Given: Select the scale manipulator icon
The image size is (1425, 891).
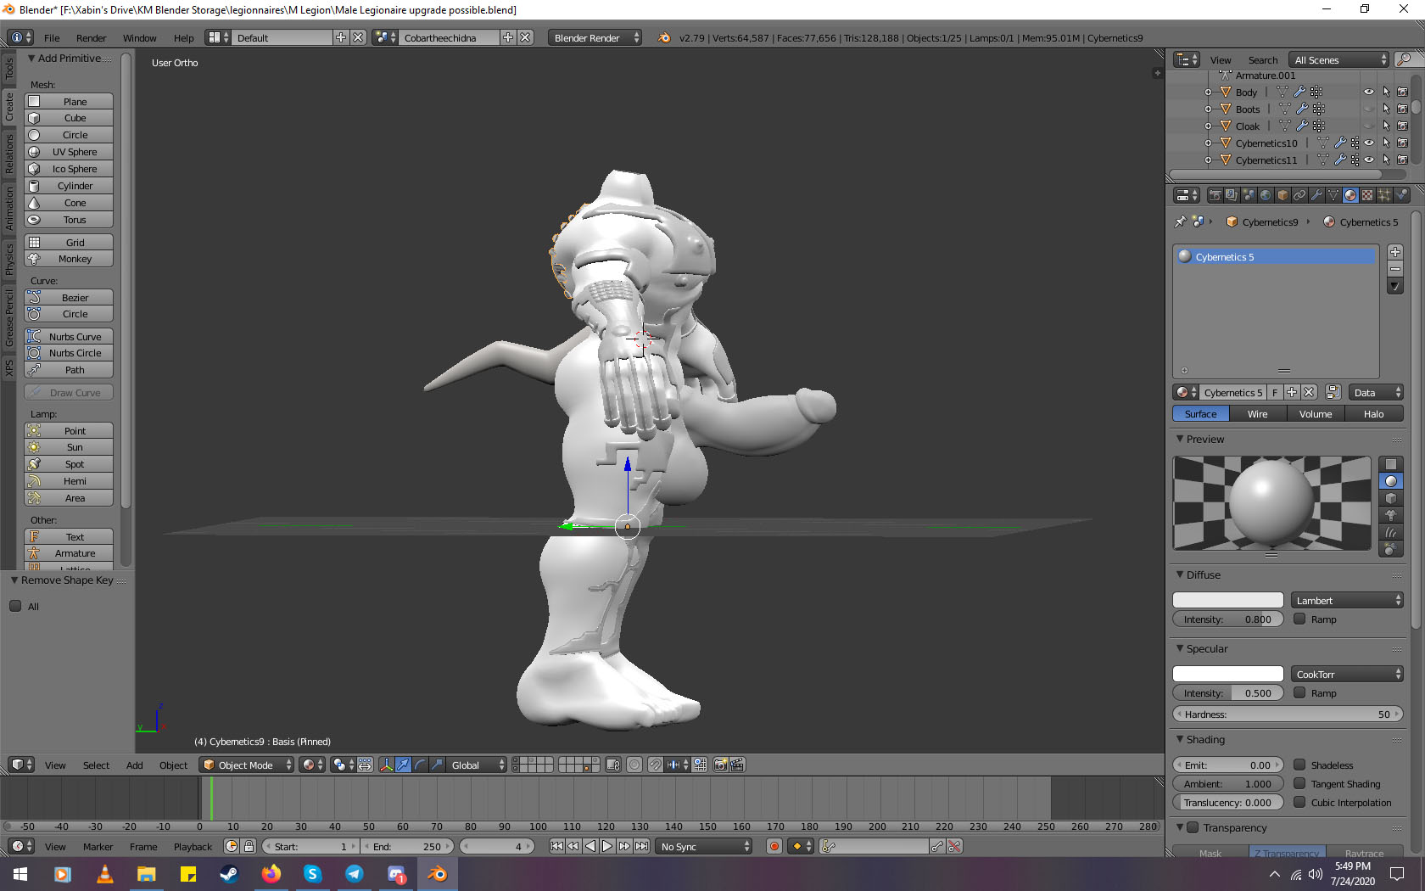Looking at the screenshot, I should click(437, 765).
